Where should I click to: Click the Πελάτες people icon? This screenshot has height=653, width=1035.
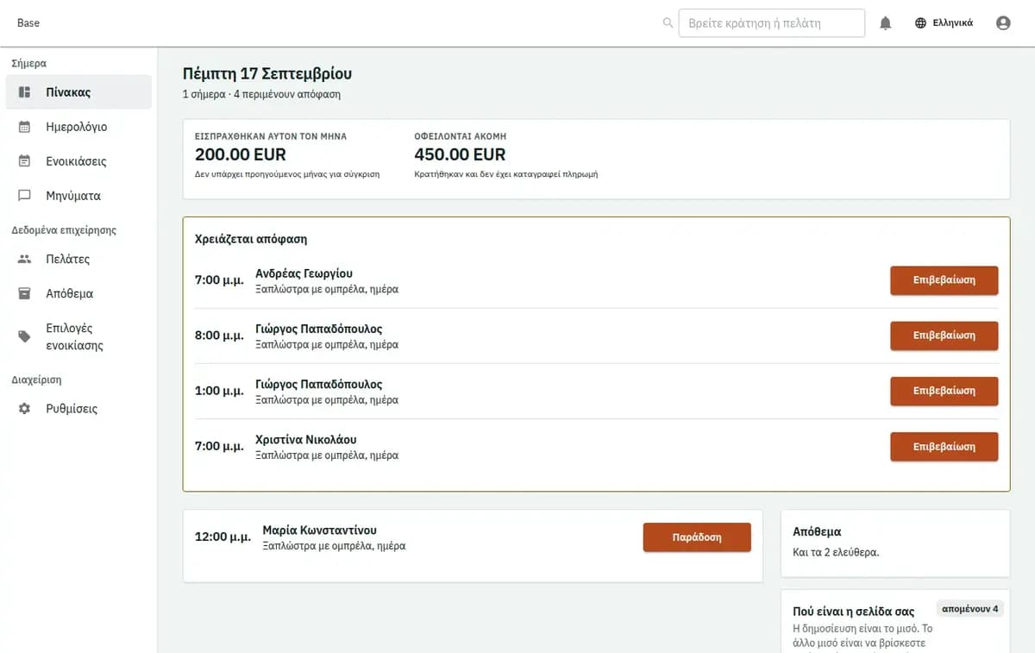[x=25, y=259]
